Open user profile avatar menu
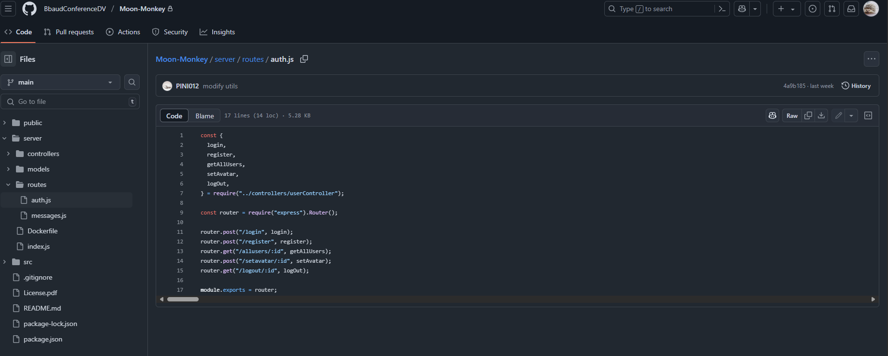 click(x=871, y=9)
